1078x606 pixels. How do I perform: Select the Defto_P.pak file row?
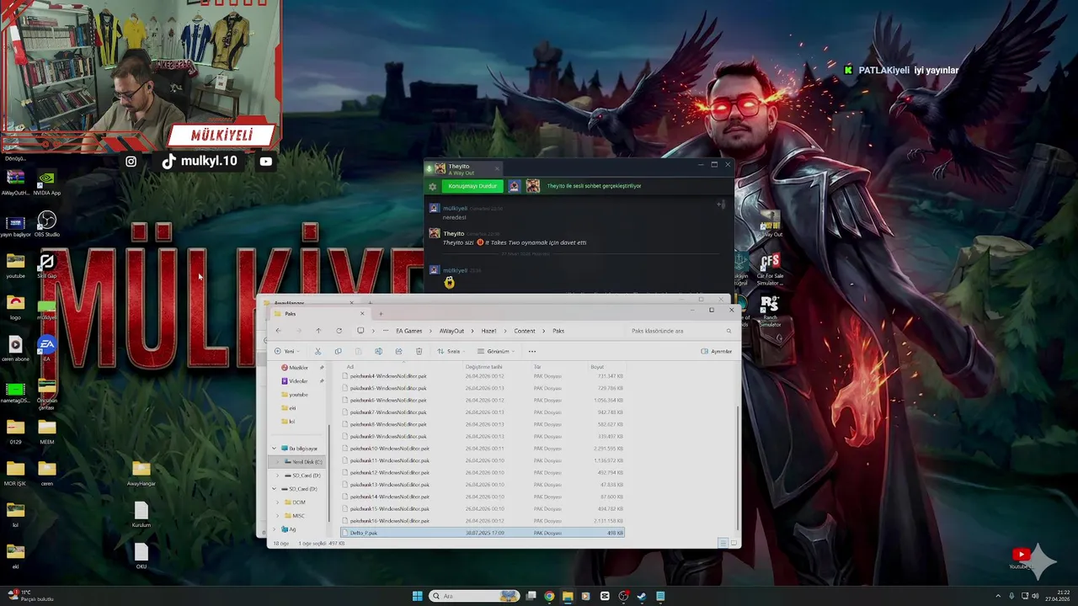tap(483, 533)
